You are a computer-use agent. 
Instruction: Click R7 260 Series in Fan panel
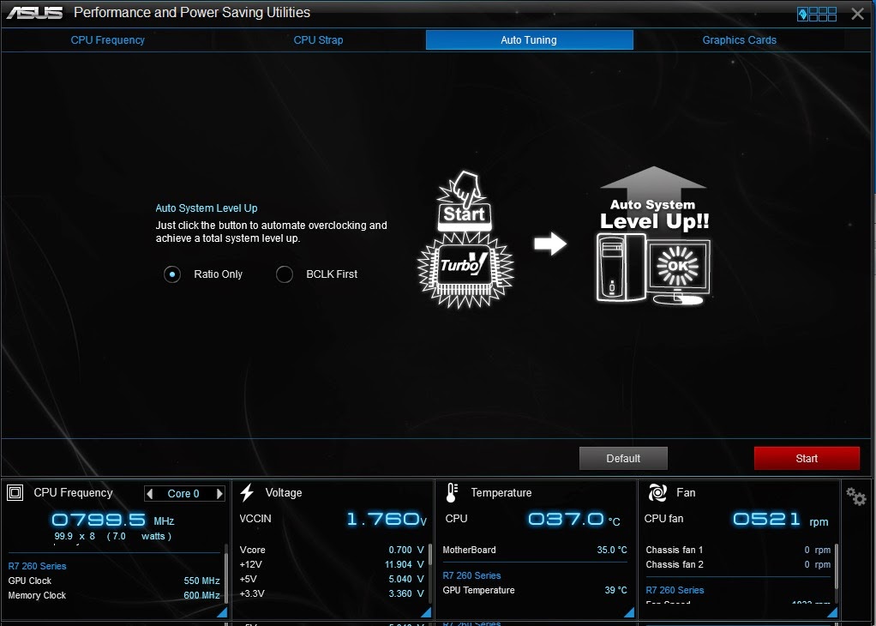(x=675, y=590)
